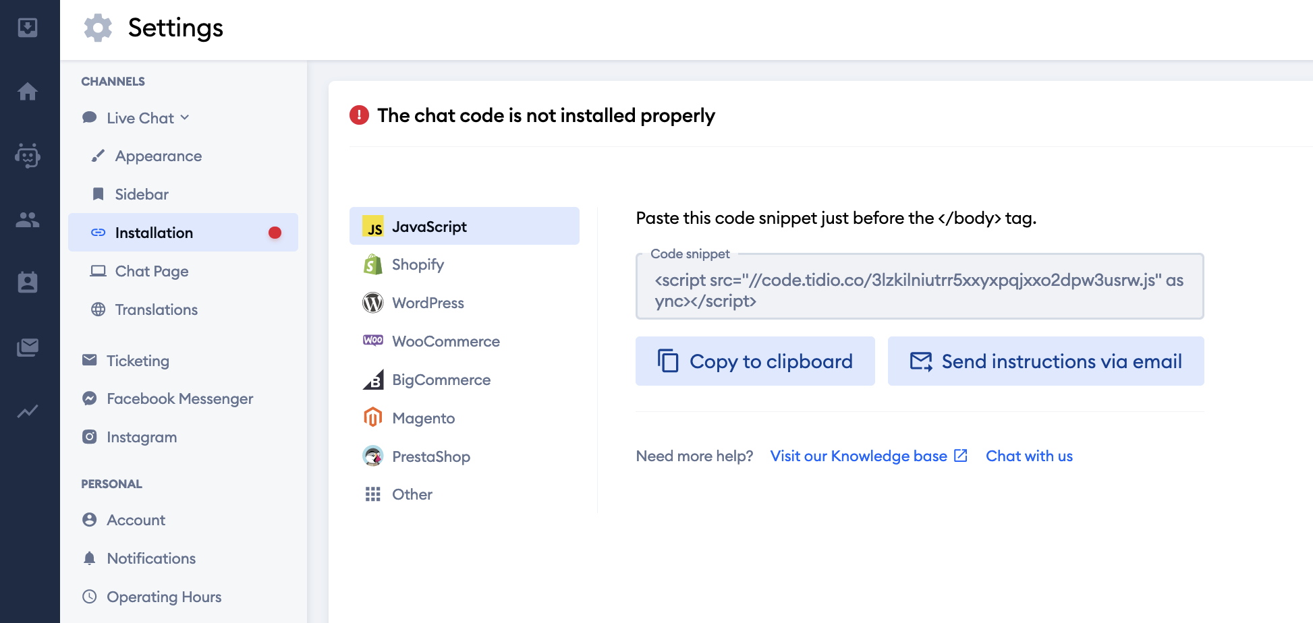Viewport: 1313px width, 623px height.
Task: Collapse the Live Chat chevron
Action: tap(185, 117)
